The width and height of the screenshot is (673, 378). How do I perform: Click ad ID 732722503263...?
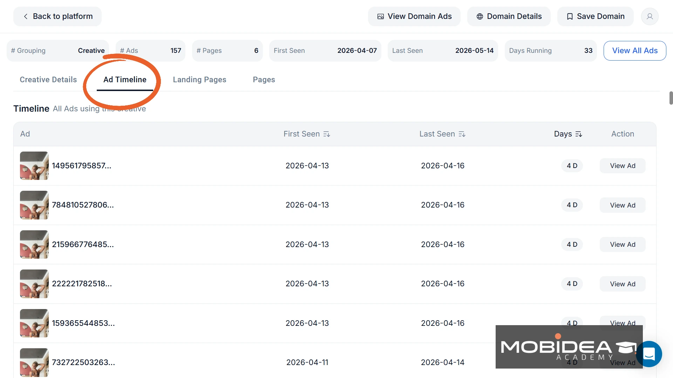[x=83, y=363]
